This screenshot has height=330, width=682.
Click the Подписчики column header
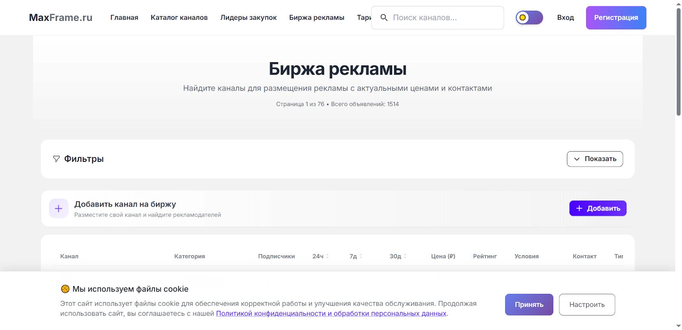pos(276,256)
